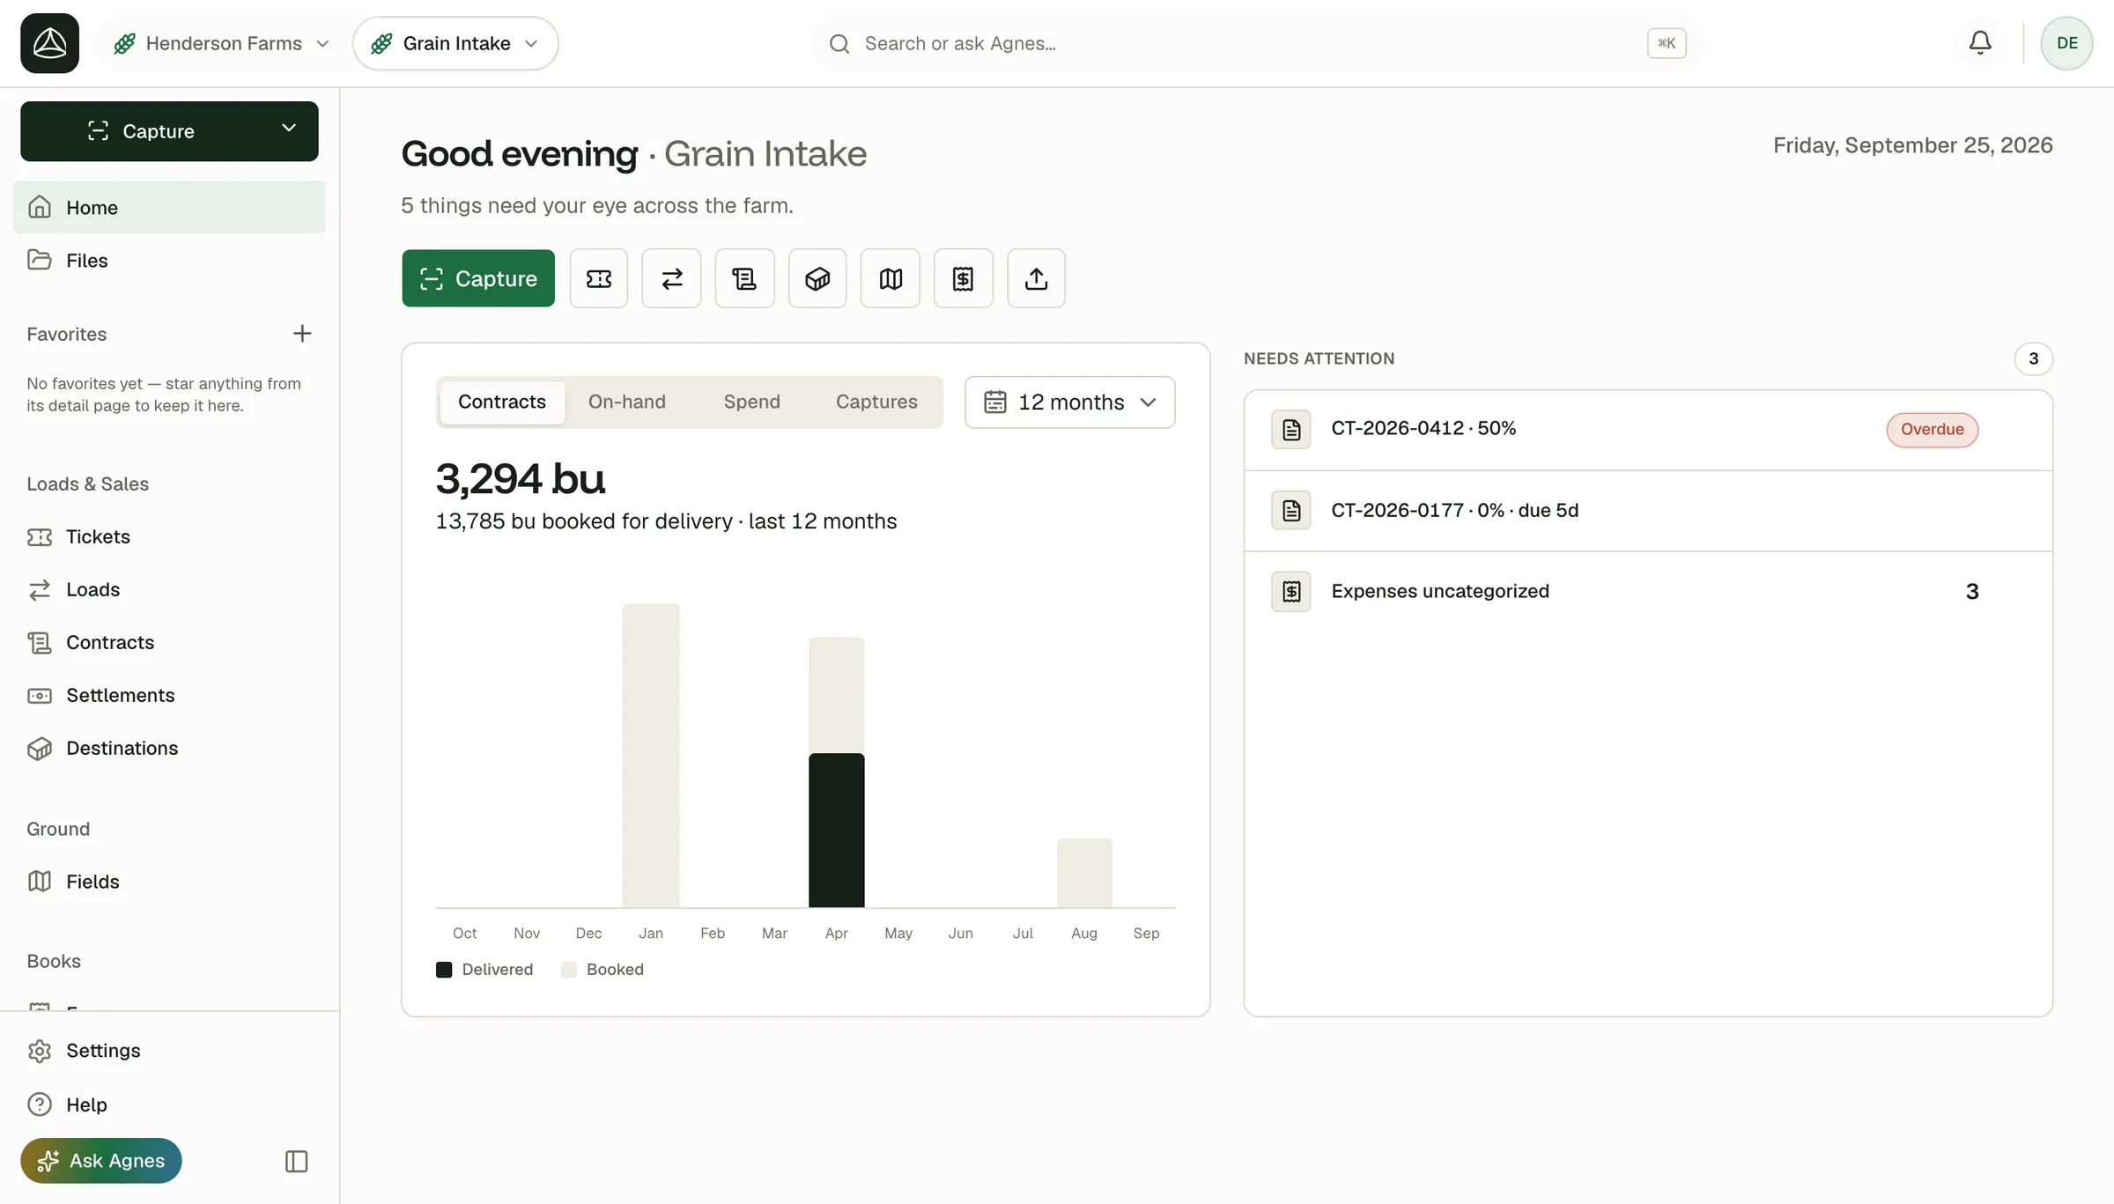Open Fields in sidebar

pyautogui.click(x=169, y=882)
